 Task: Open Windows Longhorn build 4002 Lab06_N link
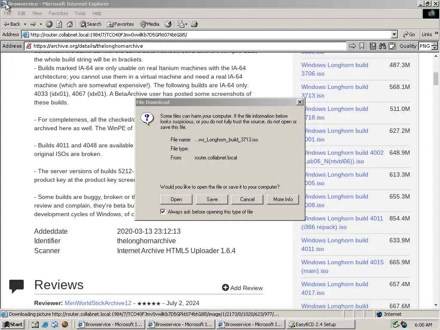344,157
